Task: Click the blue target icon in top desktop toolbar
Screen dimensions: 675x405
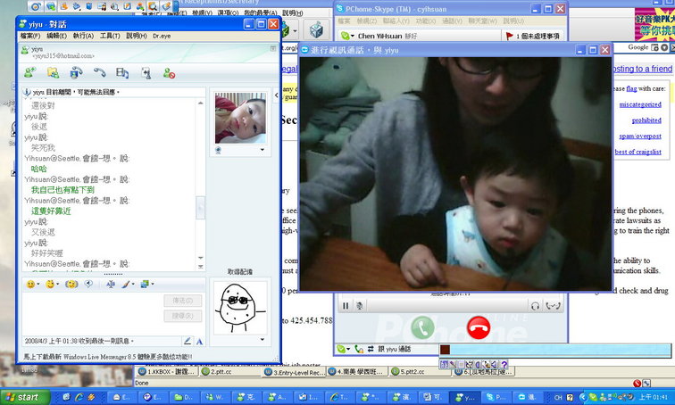Action: click(36, 6)
